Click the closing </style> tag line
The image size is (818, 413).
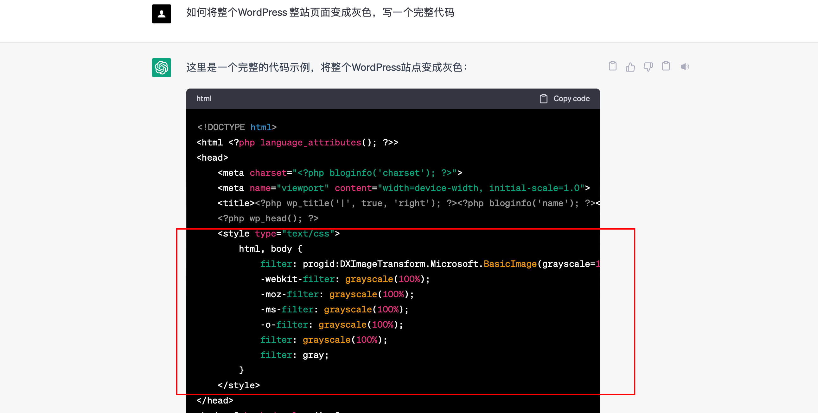[x=239, y=386]
